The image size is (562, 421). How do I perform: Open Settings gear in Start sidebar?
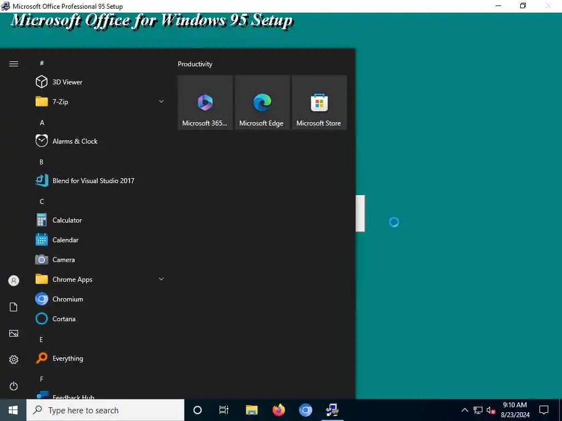(14, 360)
